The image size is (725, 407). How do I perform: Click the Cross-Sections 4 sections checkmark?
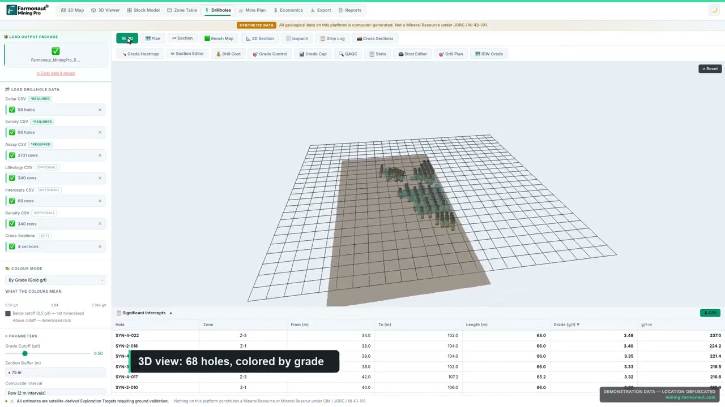coord(12,246)
